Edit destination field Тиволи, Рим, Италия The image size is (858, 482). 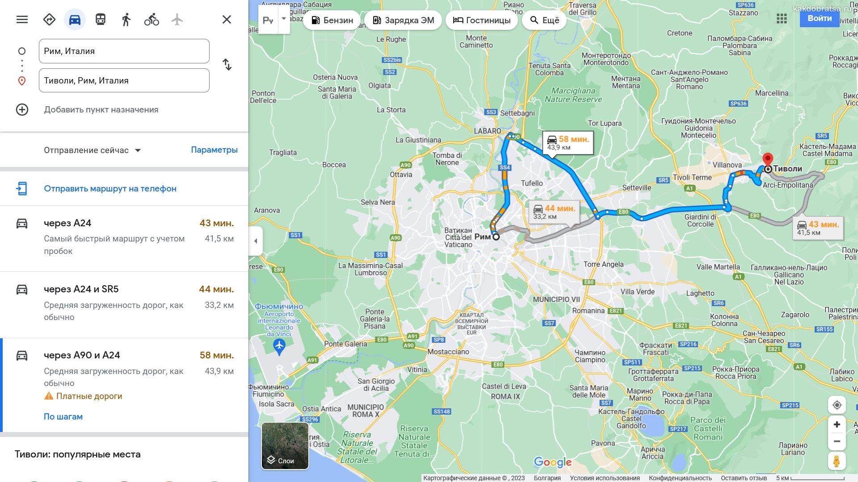124,80
